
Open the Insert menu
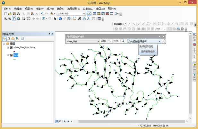point(50,9)
